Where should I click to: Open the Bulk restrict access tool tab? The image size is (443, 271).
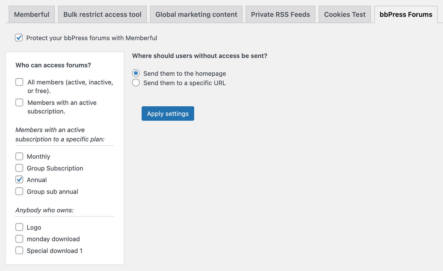point(102,14)
